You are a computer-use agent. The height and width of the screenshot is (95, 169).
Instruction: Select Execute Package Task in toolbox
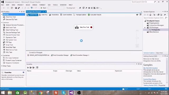(x=12, y=32)
